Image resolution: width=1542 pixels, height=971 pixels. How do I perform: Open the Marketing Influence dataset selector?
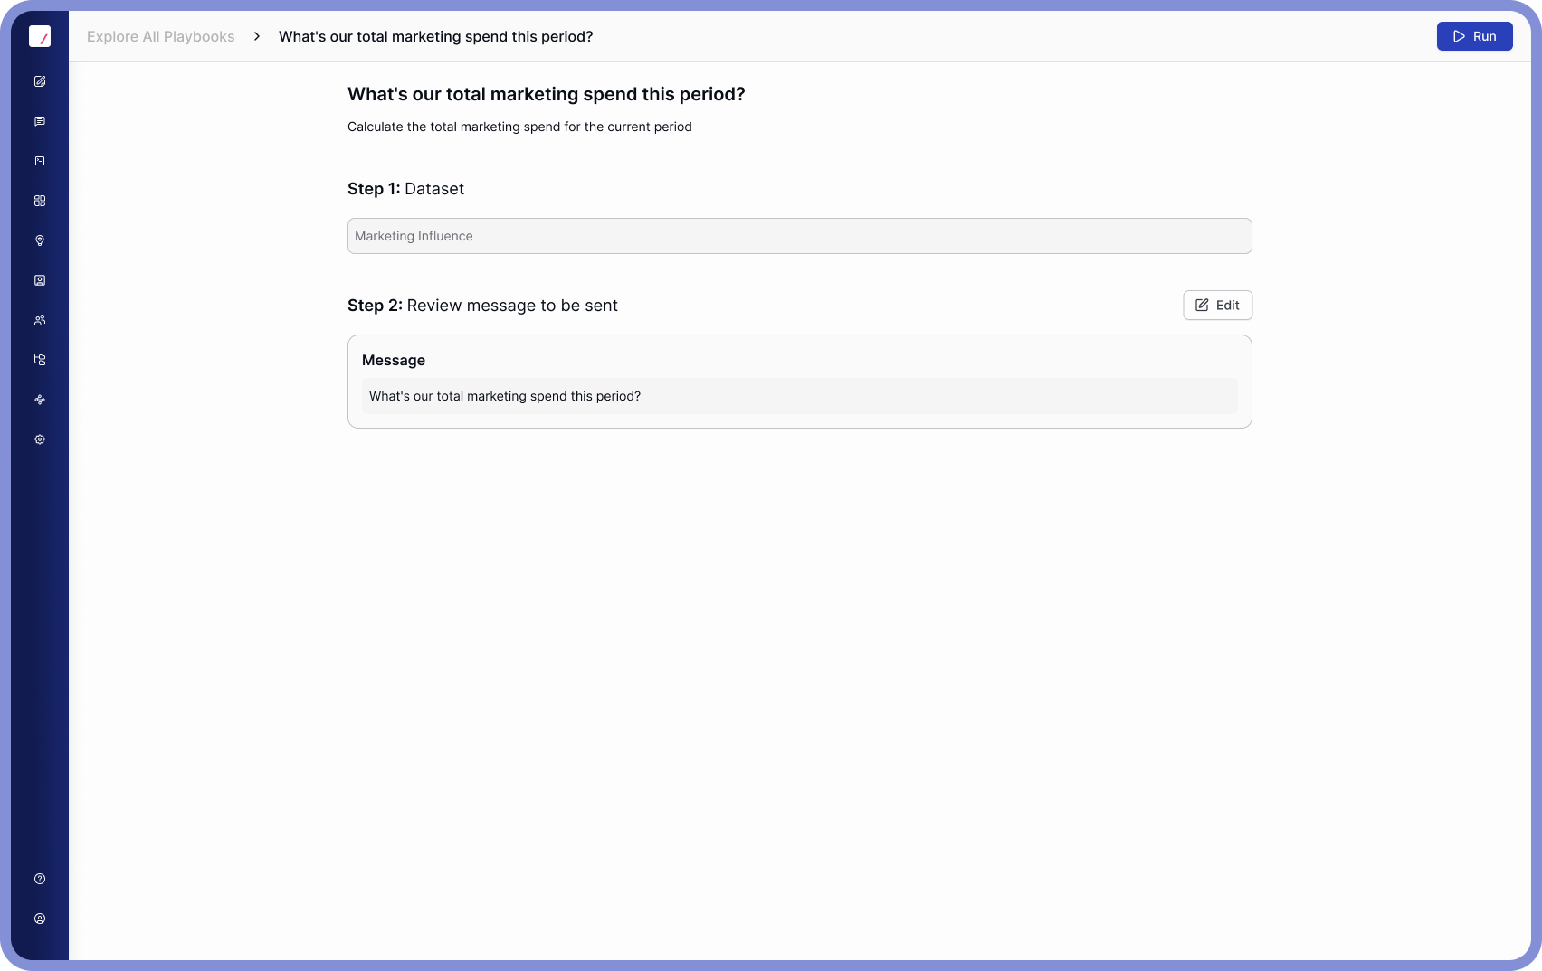799,236
